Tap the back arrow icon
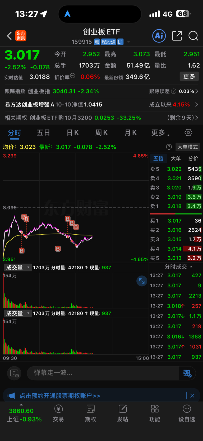Image resolution: width=203 pixels, height=441 pixels. (x=9, y=36)
